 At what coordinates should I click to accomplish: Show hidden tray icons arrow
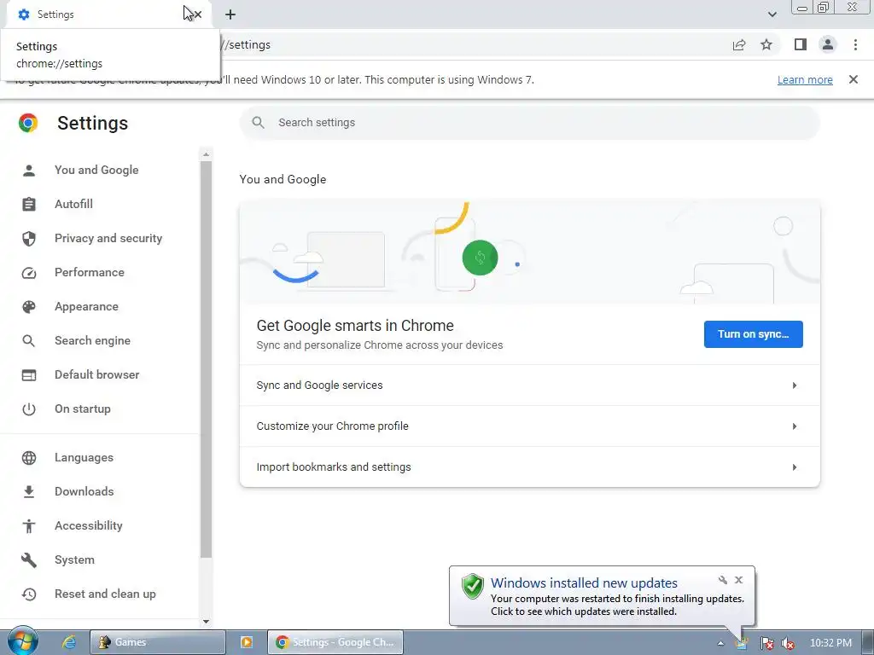[720, 643]
